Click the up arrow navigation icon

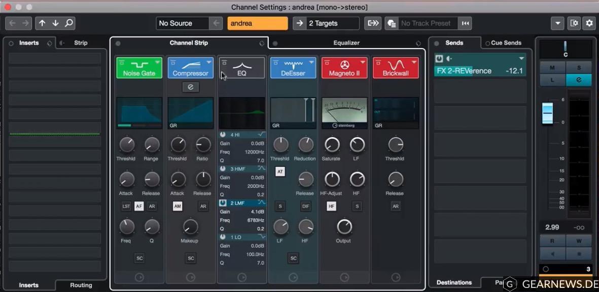click(42, 23)
